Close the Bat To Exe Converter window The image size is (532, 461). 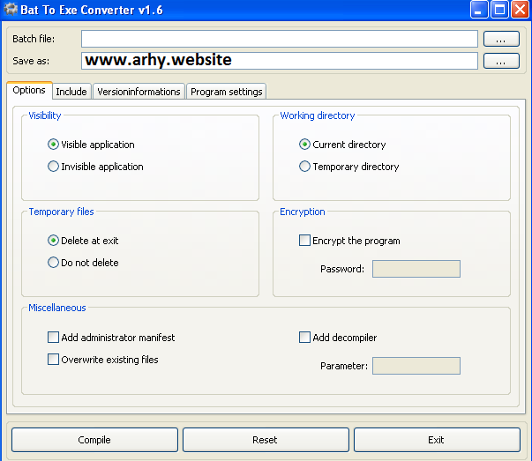coord(520,9)
